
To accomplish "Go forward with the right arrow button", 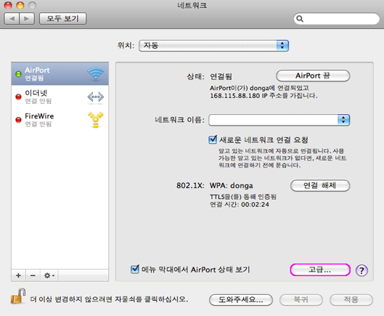I will (27, 19).
